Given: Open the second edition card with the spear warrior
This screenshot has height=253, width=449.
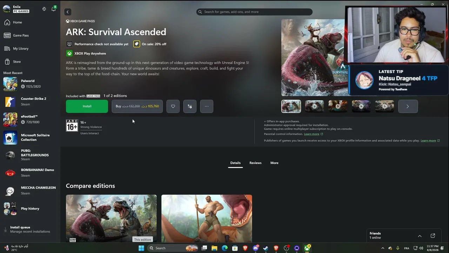Looking at the screenshot, I should 207,219.
